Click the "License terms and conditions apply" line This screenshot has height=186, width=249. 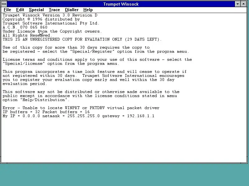97,60
